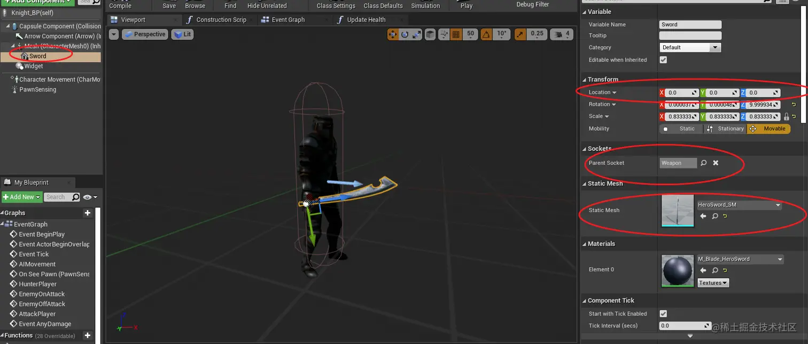Image resolution: width=808 pixels, height=344 pixels.
Task: Open Class Settings from the toolbar
Action: pos(336,5)
